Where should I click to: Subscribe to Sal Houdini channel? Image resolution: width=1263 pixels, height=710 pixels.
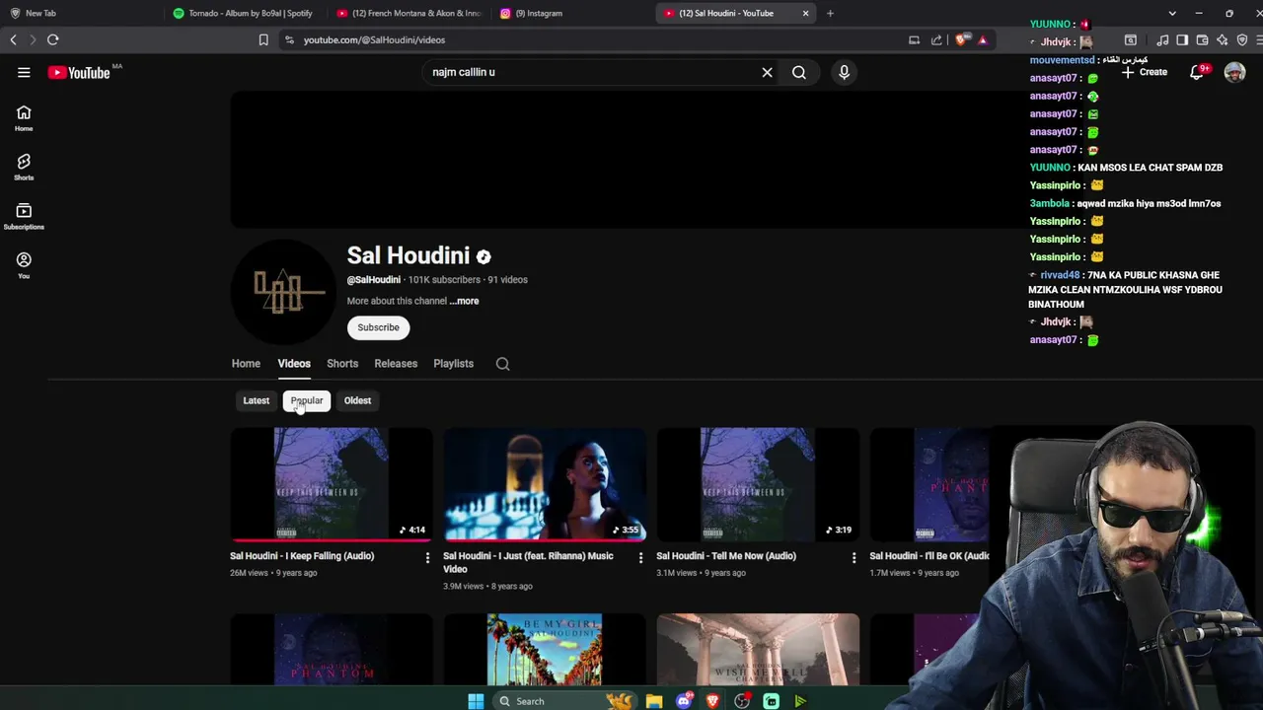click(x=379, y=327)
